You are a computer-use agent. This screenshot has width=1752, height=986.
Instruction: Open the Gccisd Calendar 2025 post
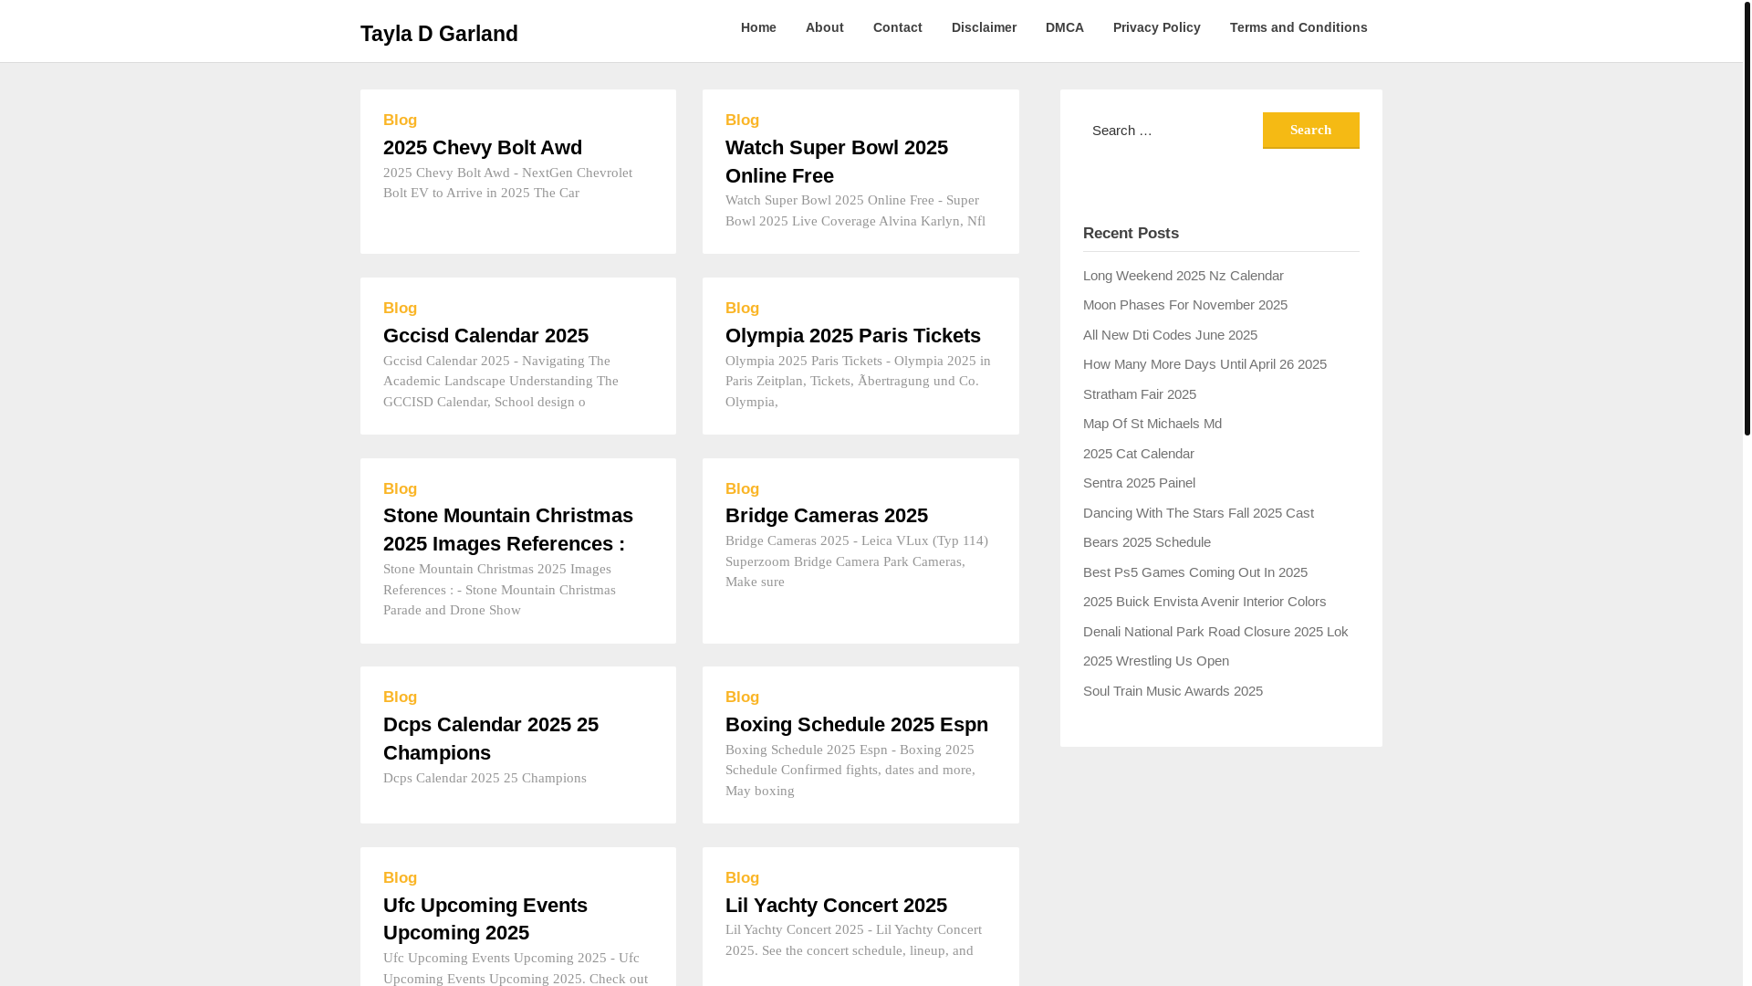(485, 336)
